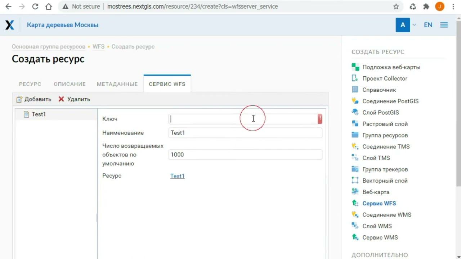This screenshot has width=461, height=259.
Task: Click the browser address bar URL
Action: 193,6
